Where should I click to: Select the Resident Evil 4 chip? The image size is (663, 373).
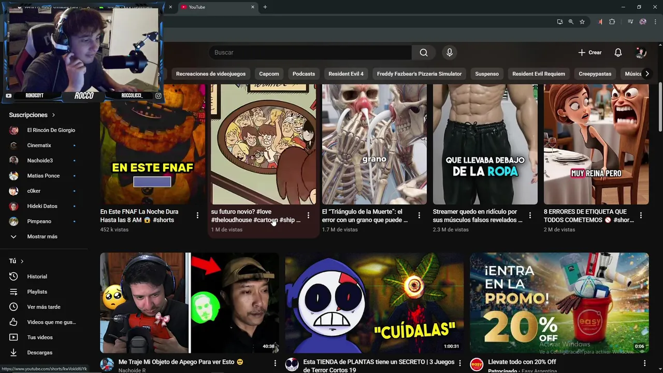(346, 74)
